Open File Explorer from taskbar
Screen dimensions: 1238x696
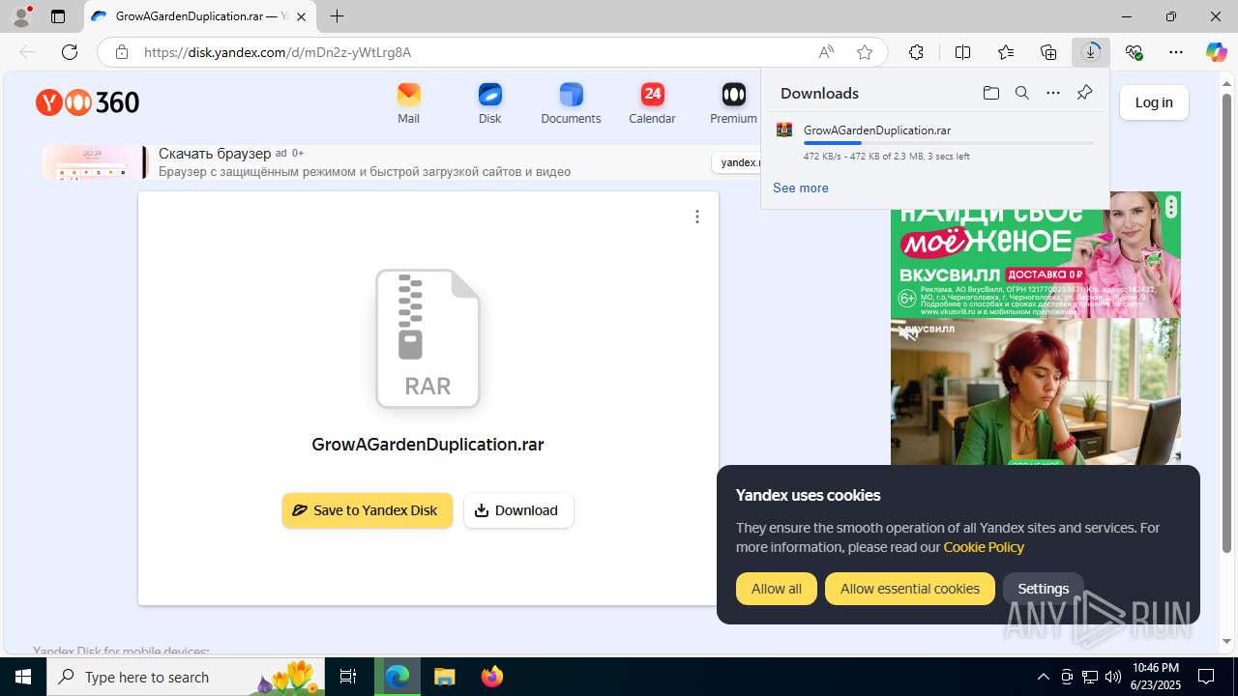click(x=444, y=677)
